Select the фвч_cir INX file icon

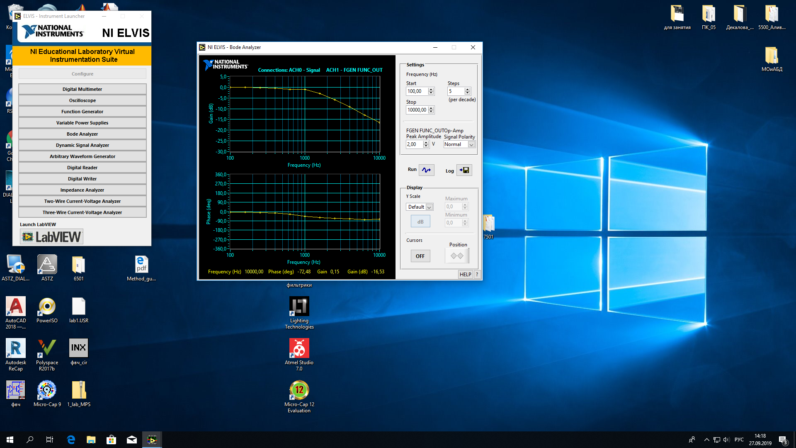click(x=79, y=352)
